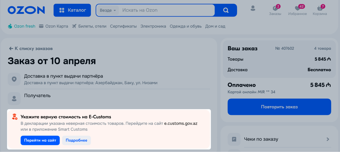The image size is (340, 152).
Task: Click Подробнее button
Action: 77,140
